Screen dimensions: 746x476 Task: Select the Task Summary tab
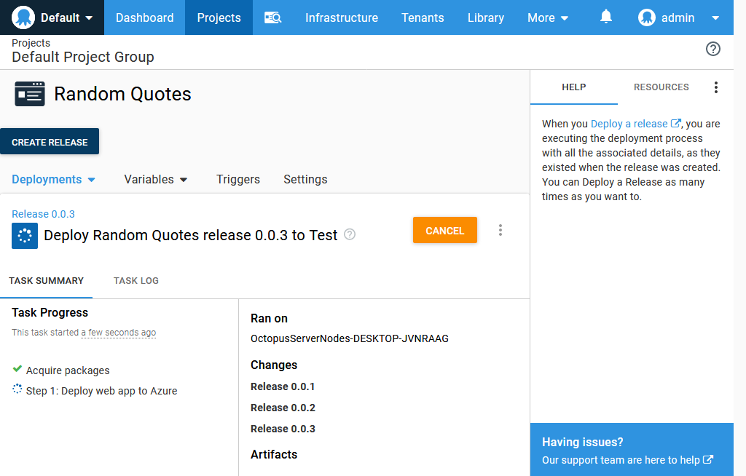tap(46, 280)
